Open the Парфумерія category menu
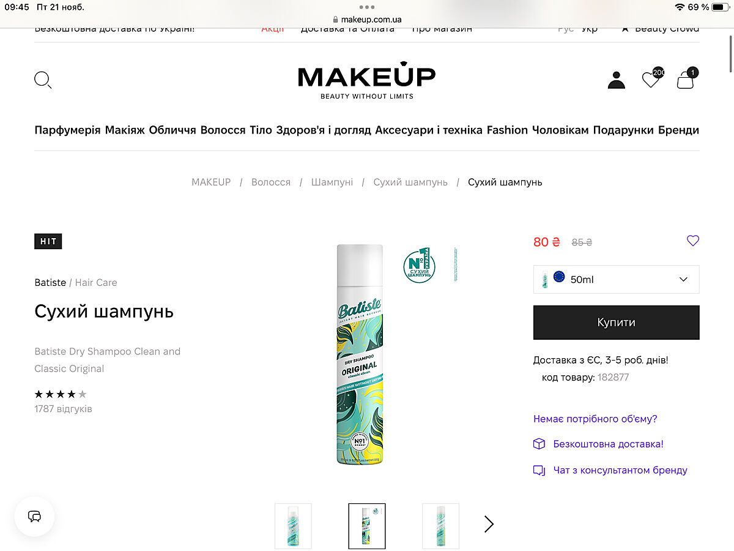The height and width of the screenshot is (551, 734). click(67, 130)
